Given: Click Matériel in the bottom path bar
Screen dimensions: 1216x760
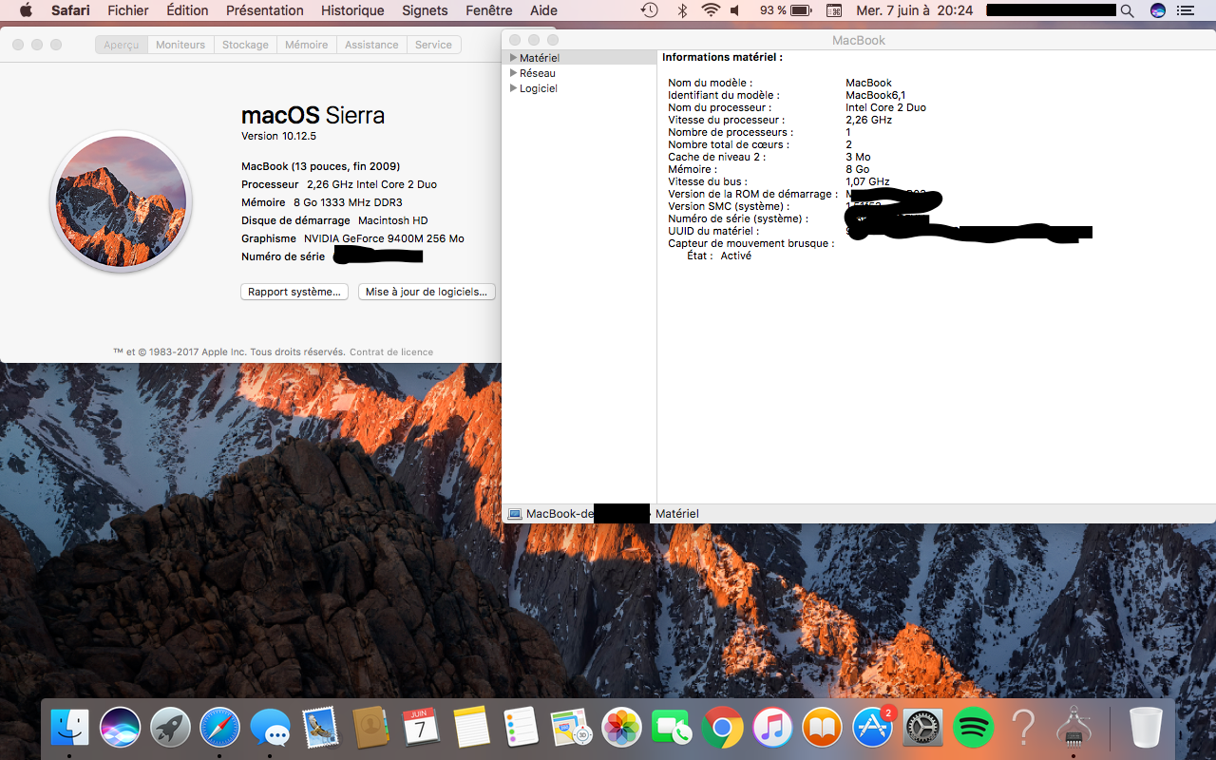Looking at the screenshot, I should point(677,514).
